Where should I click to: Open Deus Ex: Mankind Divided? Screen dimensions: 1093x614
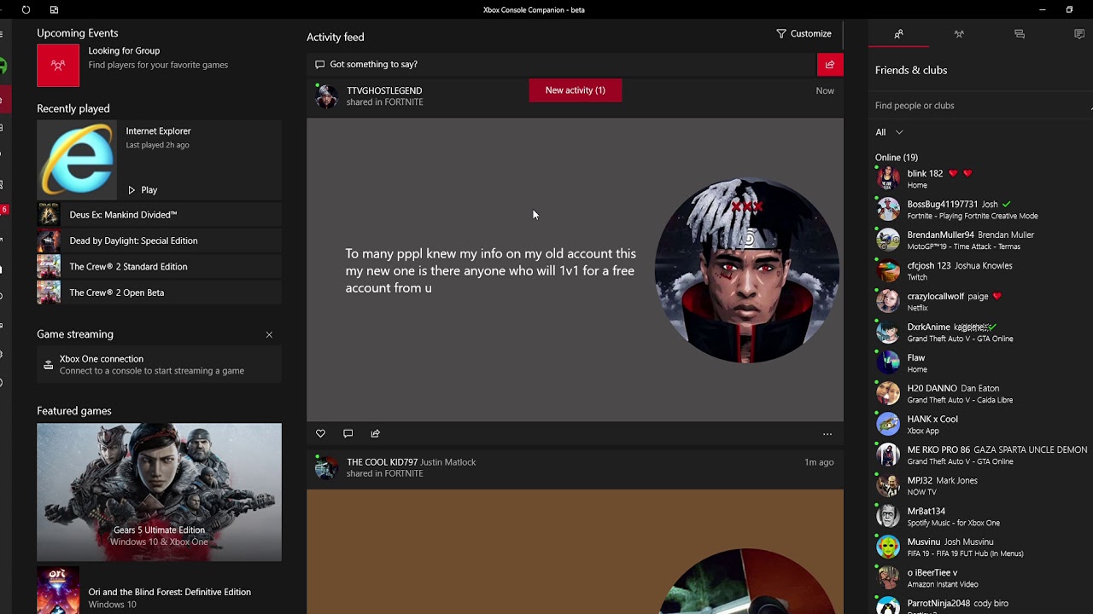(x=159, y=215)
